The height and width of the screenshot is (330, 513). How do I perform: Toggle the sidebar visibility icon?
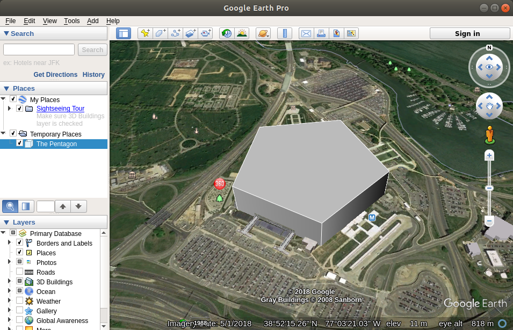point(124,33)
